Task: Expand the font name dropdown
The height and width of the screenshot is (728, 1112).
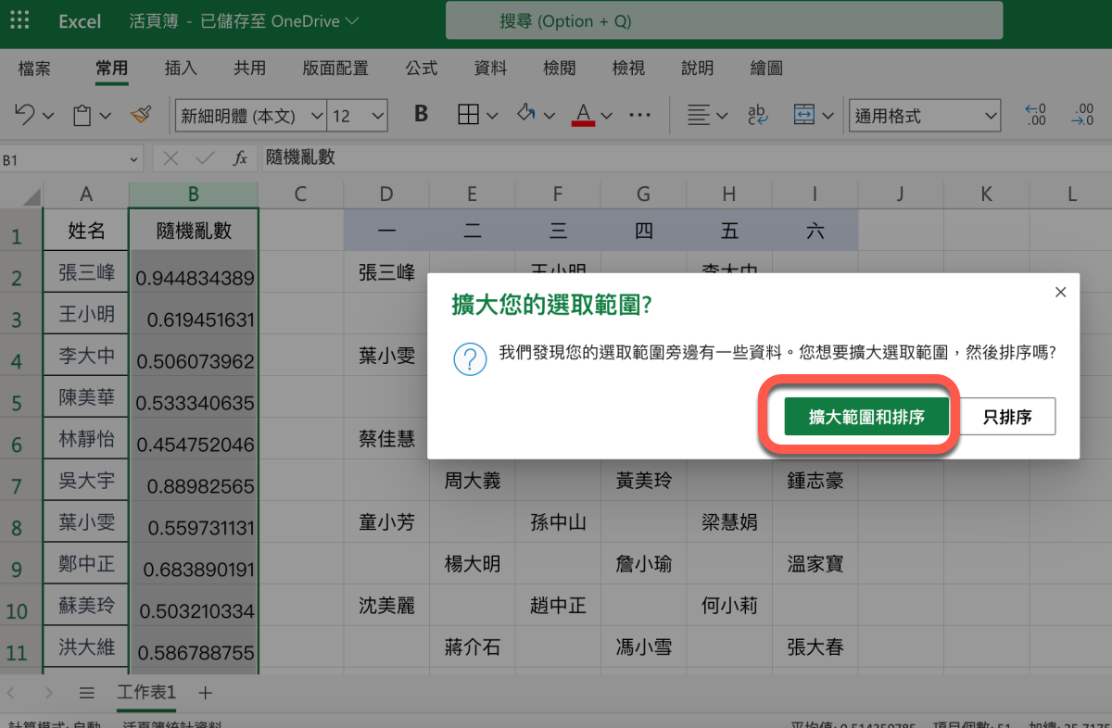Action: coord(317,116)
